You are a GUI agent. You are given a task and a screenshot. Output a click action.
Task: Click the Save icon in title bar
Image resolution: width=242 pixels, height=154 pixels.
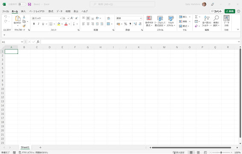[x=29, y=4]
